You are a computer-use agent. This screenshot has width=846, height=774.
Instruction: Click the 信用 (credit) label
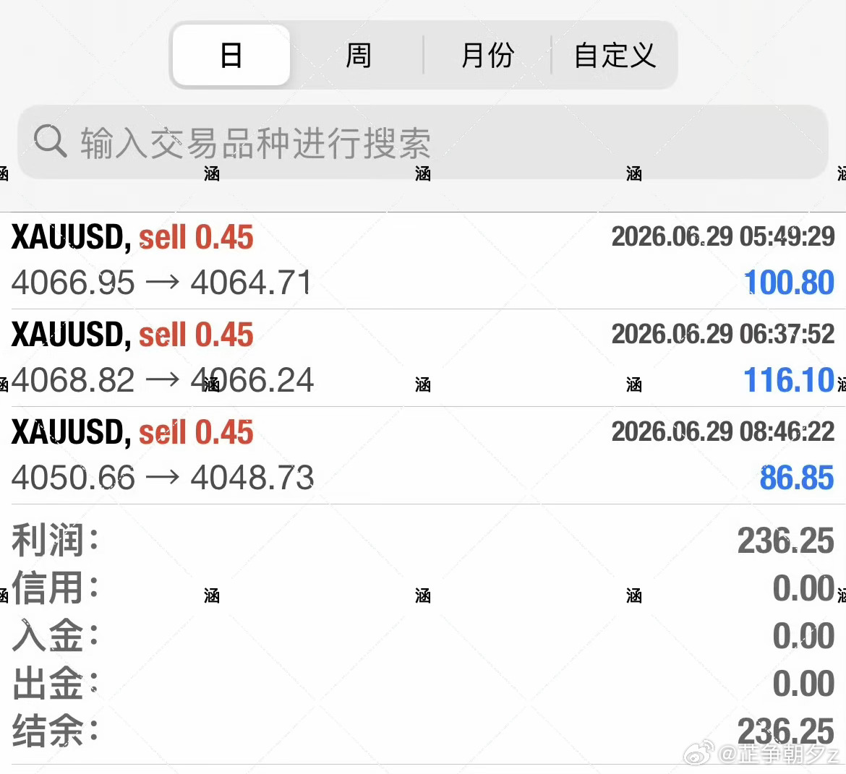55,588
